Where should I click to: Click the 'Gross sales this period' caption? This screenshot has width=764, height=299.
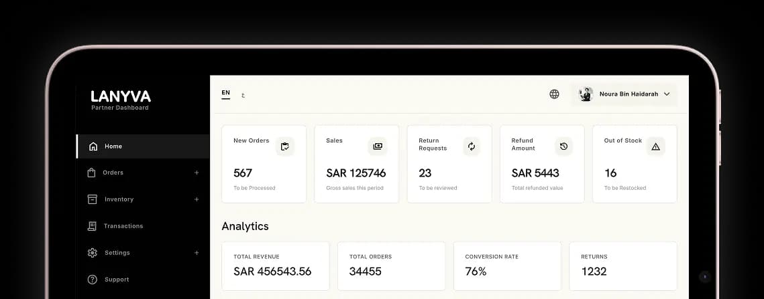(x=355, y=188)
